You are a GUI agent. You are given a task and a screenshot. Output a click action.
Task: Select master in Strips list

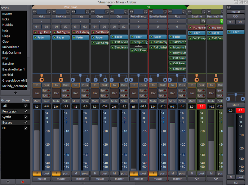(x=14, y=14)
